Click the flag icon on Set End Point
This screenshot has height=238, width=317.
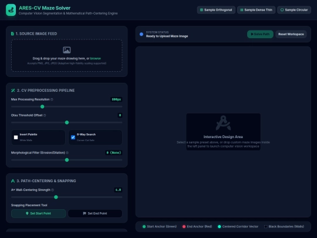[85, 213]
